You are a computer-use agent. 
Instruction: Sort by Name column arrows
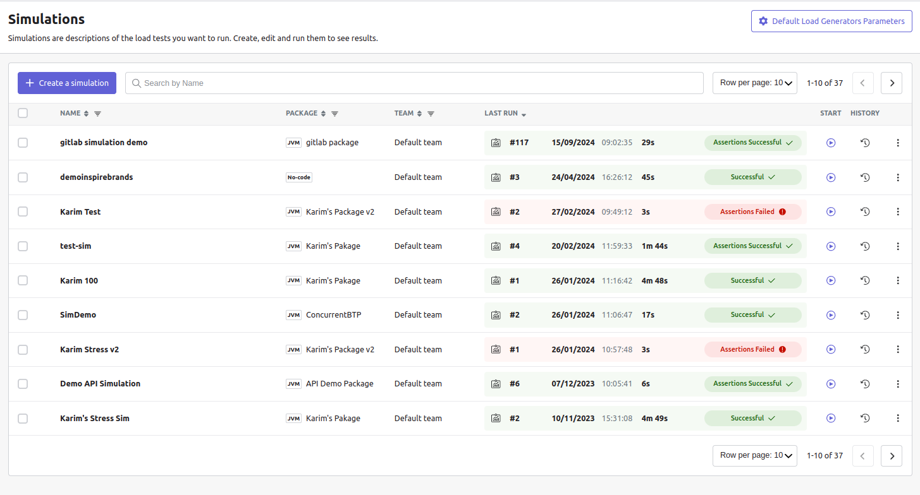(87, 114)
